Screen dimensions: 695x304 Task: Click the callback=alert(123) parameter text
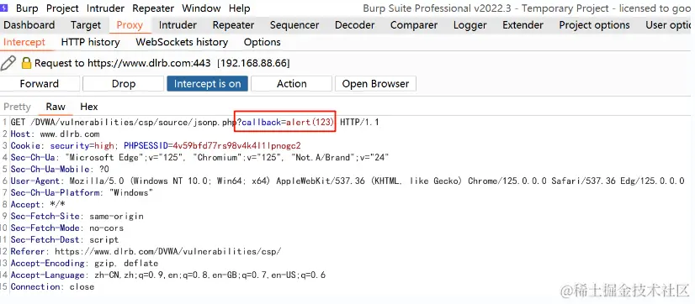pos(287,122)
